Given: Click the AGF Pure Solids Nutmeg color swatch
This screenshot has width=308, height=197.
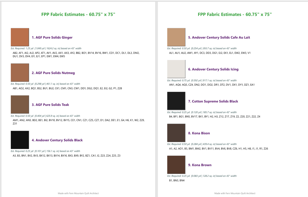Looking at the screenshot, I should click(20, 73).
